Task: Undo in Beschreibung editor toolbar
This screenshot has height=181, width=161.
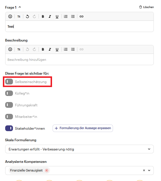Action: tap(27, 49)
